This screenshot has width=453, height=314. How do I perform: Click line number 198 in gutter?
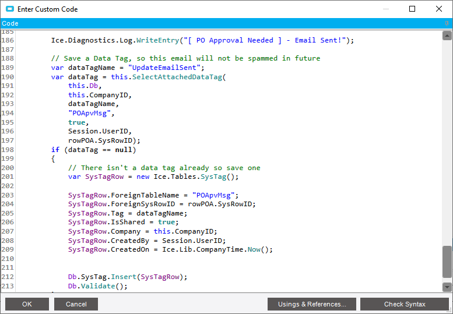click(x=8, y=150)
